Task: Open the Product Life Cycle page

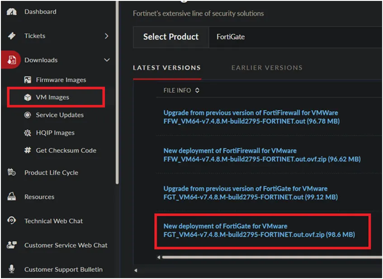Action: click(x=51, y=172)
